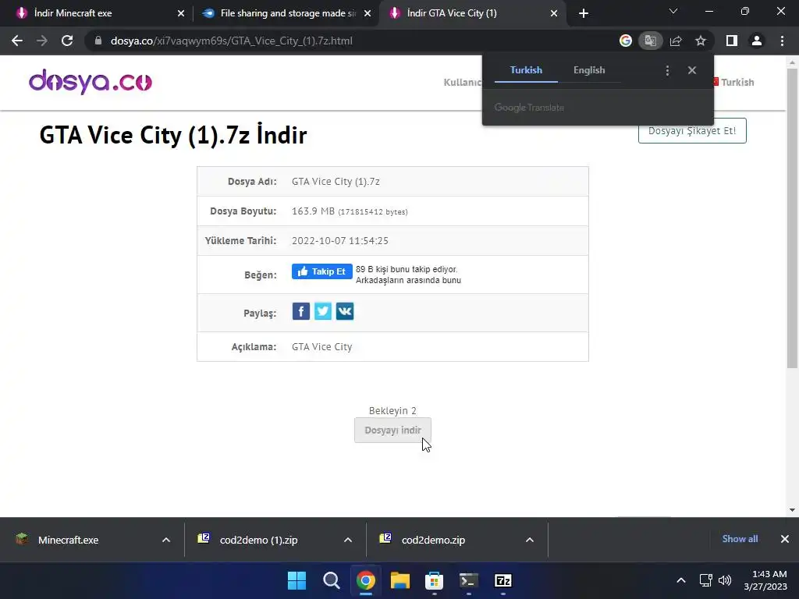This screenshot has width=799, height=599.
Task: Select the English tab in Translate popup
Action: point(589,70)
